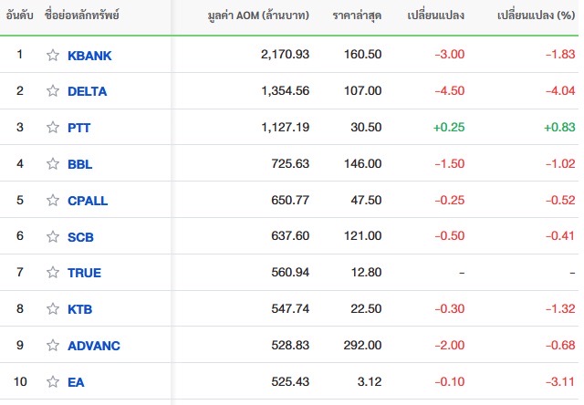The image size is (584, 405).
Task: Click the star icon beside ADVANC
Action: (x=53, y=346)
